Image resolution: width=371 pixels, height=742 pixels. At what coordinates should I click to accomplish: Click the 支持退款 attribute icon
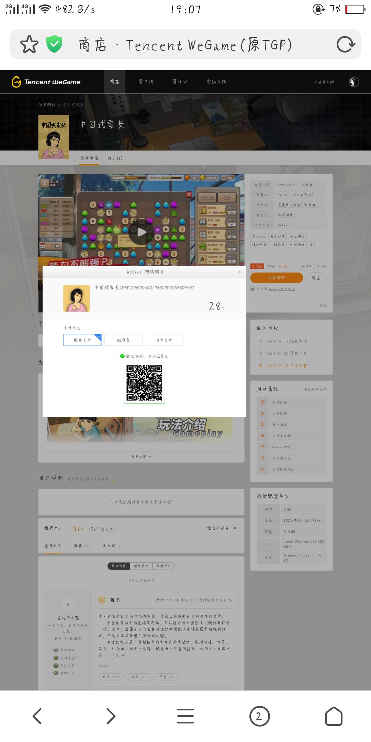(x=262, y=402)
